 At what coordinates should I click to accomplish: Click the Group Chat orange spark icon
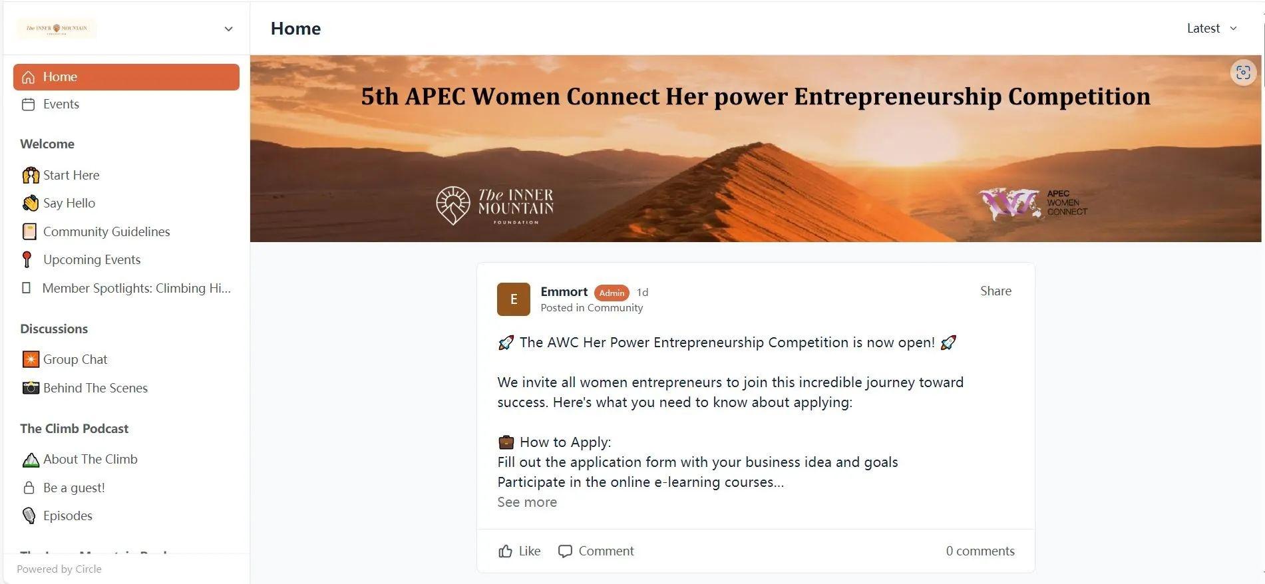pyautogui.click(x=31, y=360)
